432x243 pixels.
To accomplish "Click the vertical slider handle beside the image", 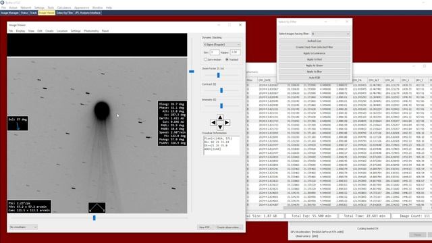I will point(192,72).
